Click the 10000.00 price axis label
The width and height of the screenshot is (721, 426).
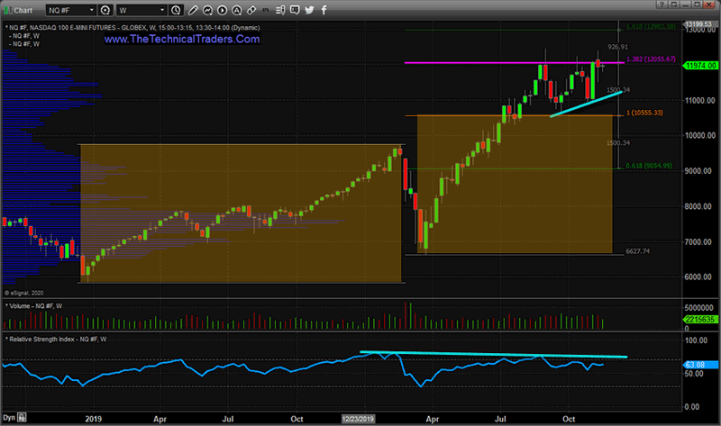[x=700, y=136]
